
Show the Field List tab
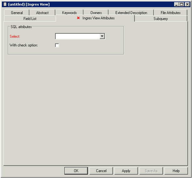point(30,19)
